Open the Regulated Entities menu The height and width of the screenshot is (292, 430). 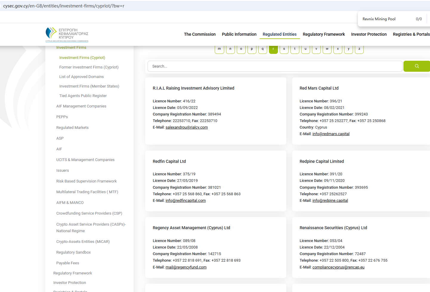point(279,34)
